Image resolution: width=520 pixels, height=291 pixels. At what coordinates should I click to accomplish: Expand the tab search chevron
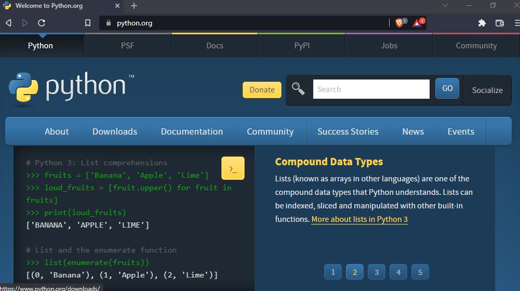(x=445, y=6)
